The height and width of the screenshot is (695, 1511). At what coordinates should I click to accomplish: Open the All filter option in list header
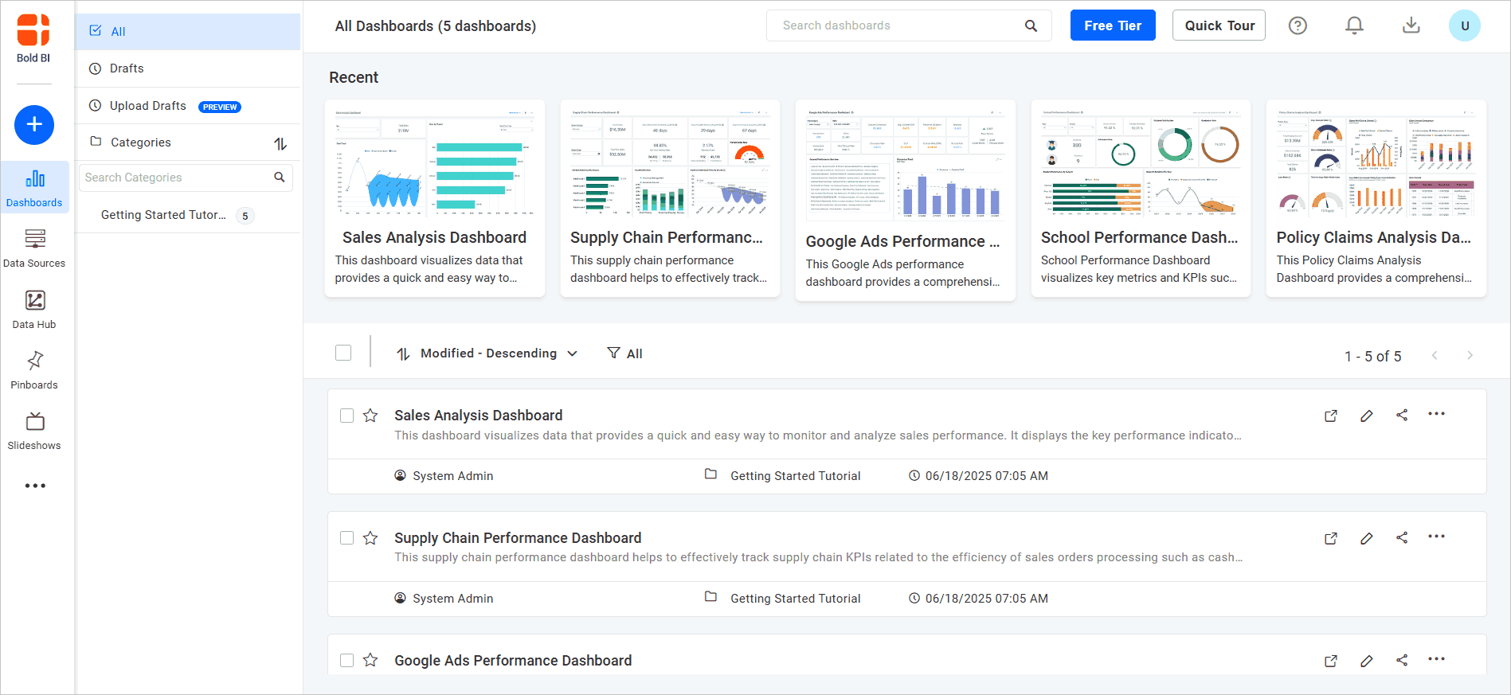625,353
